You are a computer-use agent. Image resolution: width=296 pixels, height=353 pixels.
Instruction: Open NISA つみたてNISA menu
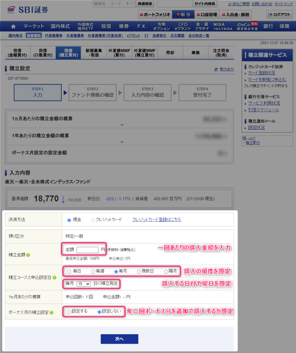(x=222, y=26)
